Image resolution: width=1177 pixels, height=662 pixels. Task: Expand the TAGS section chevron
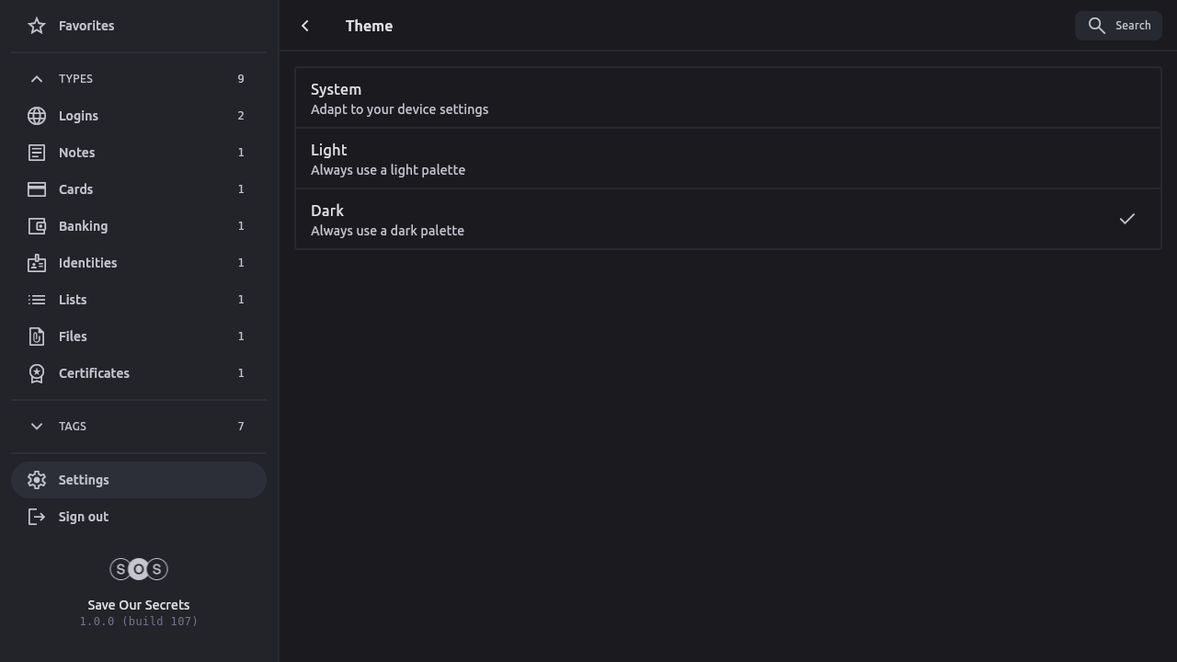click(37, 427)
